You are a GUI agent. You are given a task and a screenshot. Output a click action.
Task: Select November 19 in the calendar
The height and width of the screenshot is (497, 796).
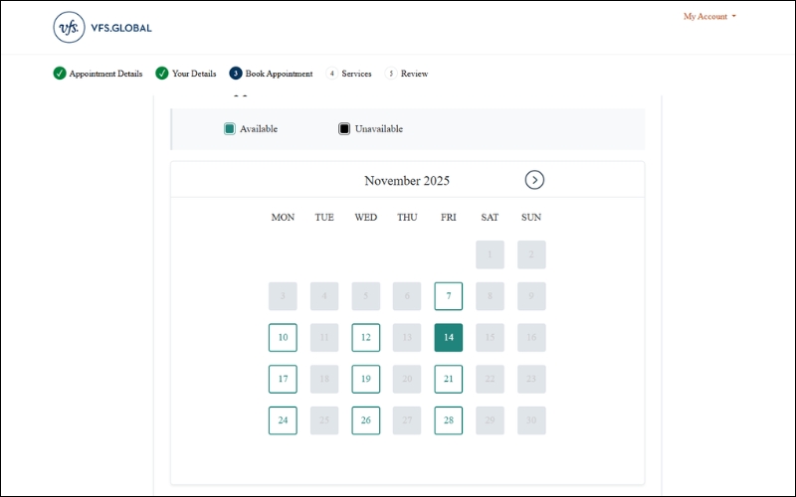tap(366, 379)
